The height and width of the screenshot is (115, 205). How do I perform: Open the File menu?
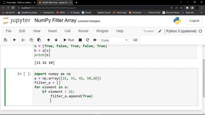(9, 31)
